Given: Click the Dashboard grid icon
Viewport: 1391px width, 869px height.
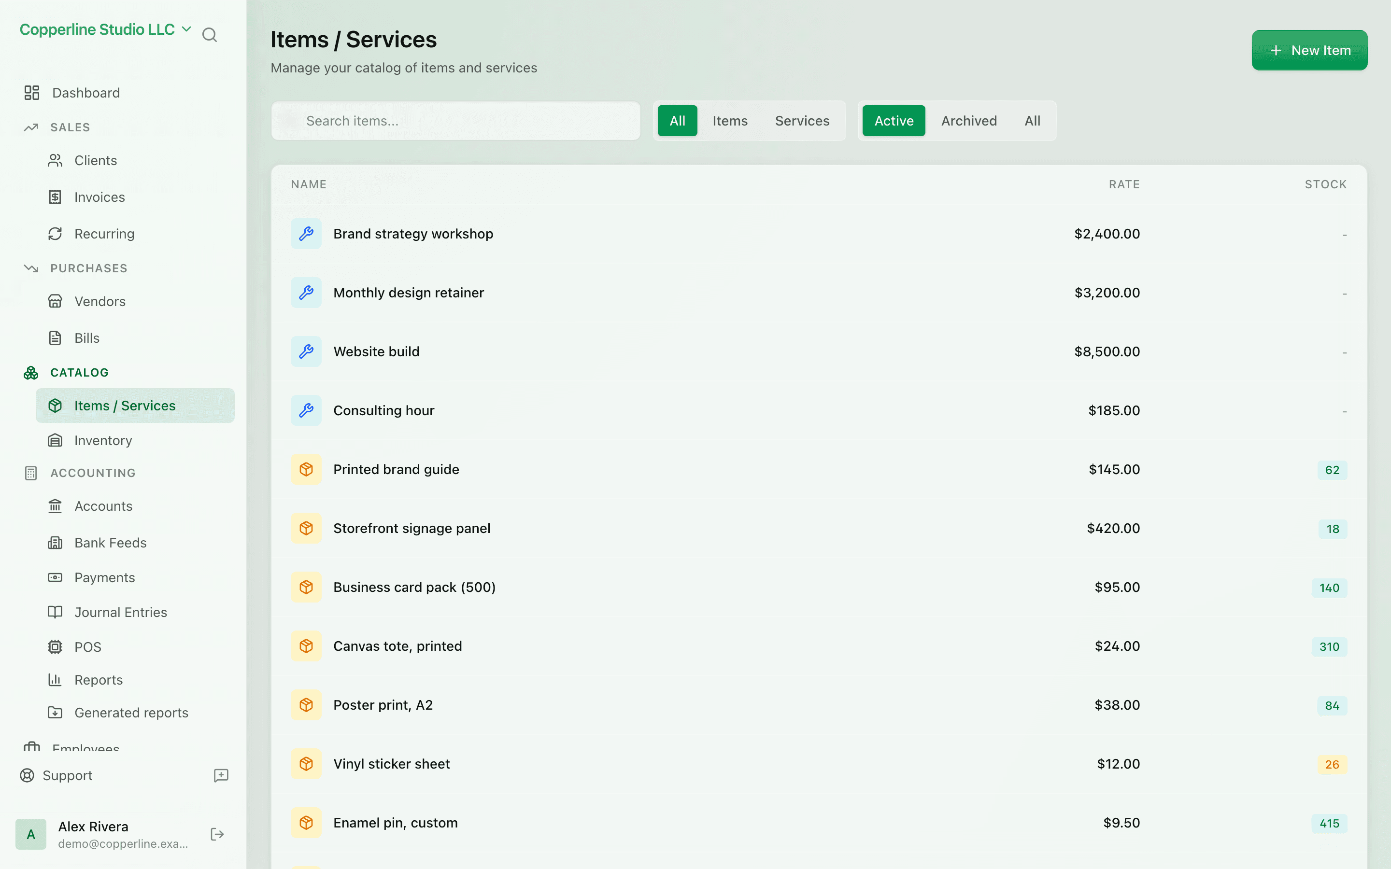Looking at the screenshot, I should pos(31,93).
